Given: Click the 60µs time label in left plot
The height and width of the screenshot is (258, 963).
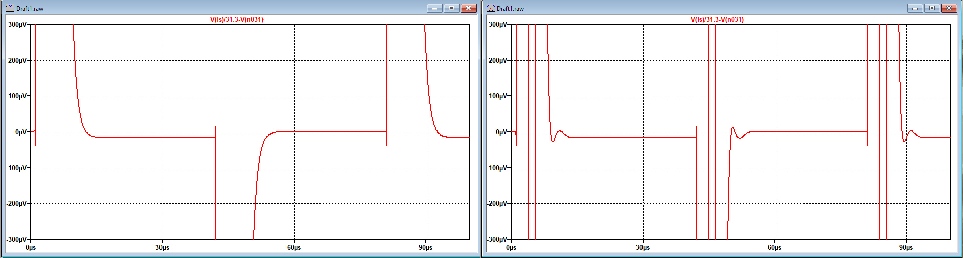Looking at the screenshot, I should [294, 247].
